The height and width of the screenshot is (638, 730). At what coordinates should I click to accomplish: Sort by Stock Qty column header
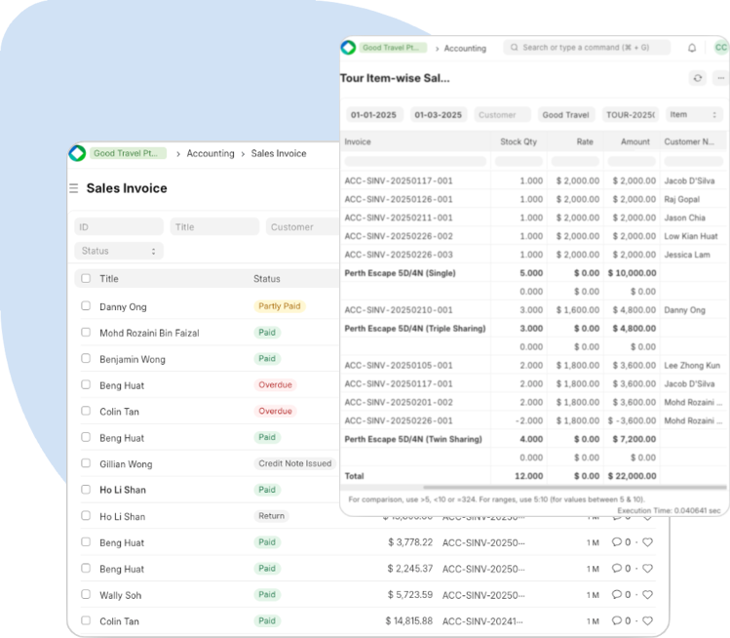[x=519, y=141]
